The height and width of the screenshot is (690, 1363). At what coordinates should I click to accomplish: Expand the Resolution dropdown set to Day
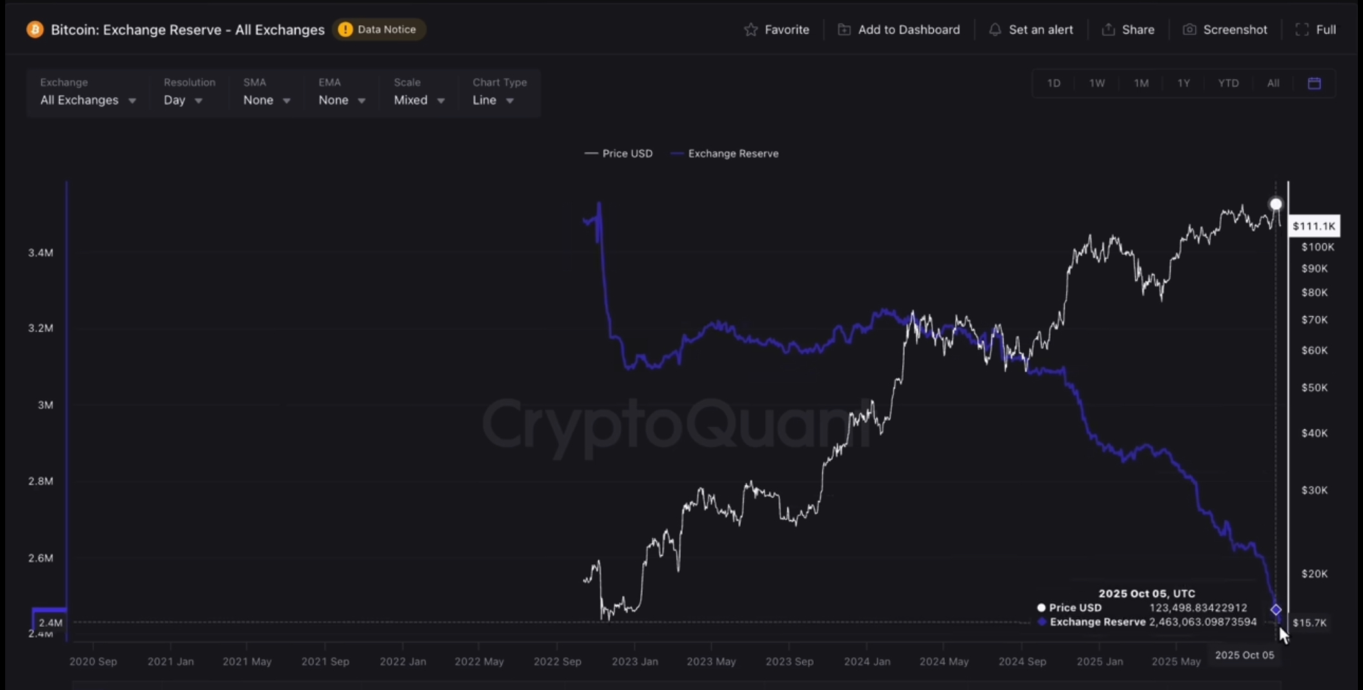(183, 100)
